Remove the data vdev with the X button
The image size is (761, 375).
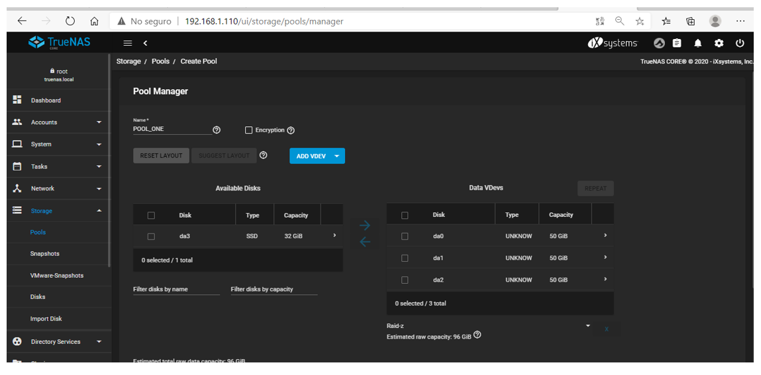606,329
